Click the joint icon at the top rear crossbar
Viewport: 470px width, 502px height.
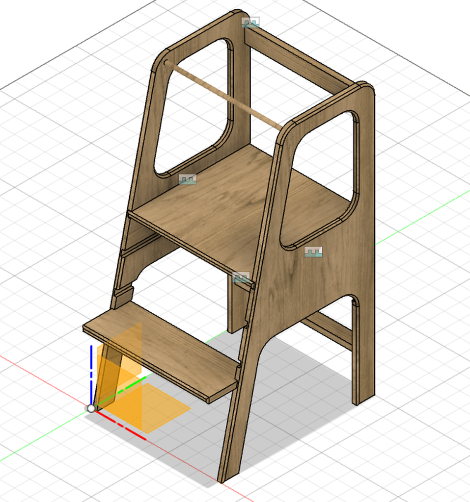pos(250,23)
